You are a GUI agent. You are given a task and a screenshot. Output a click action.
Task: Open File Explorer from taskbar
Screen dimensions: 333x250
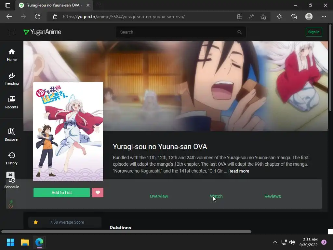click(25, 242)
